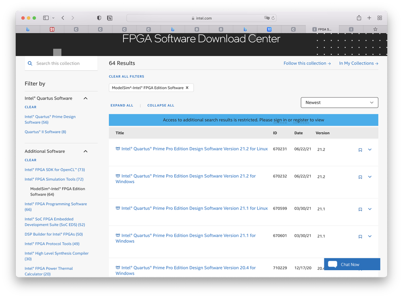Expand Quartus Pro 21.2 for Linux row
Screen dimensions: 403x298
coord(370,150)
